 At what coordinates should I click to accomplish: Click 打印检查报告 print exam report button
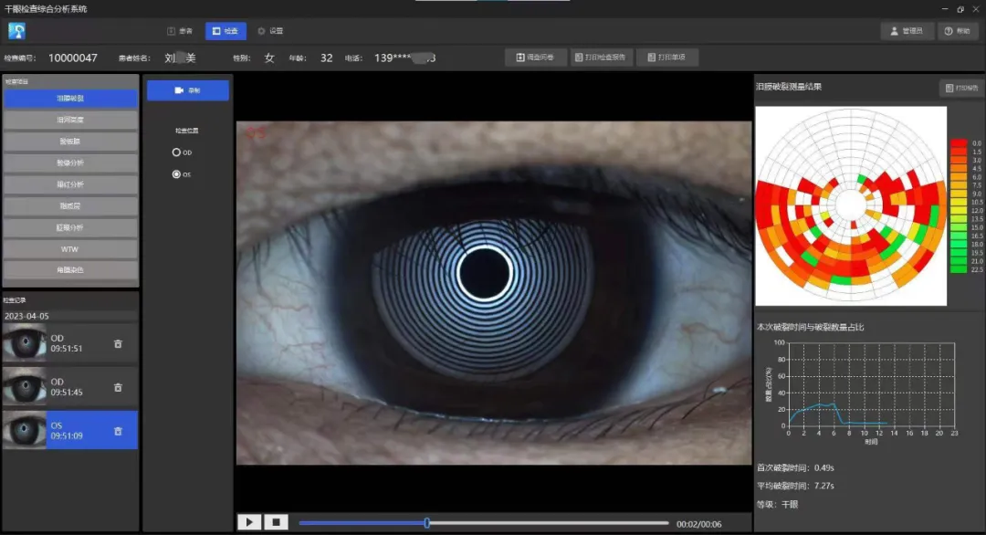tap(601, 58)
